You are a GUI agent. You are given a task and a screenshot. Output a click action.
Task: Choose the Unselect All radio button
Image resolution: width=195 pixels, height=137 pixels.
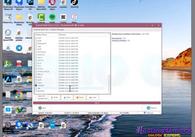click(x=37, y=99)
